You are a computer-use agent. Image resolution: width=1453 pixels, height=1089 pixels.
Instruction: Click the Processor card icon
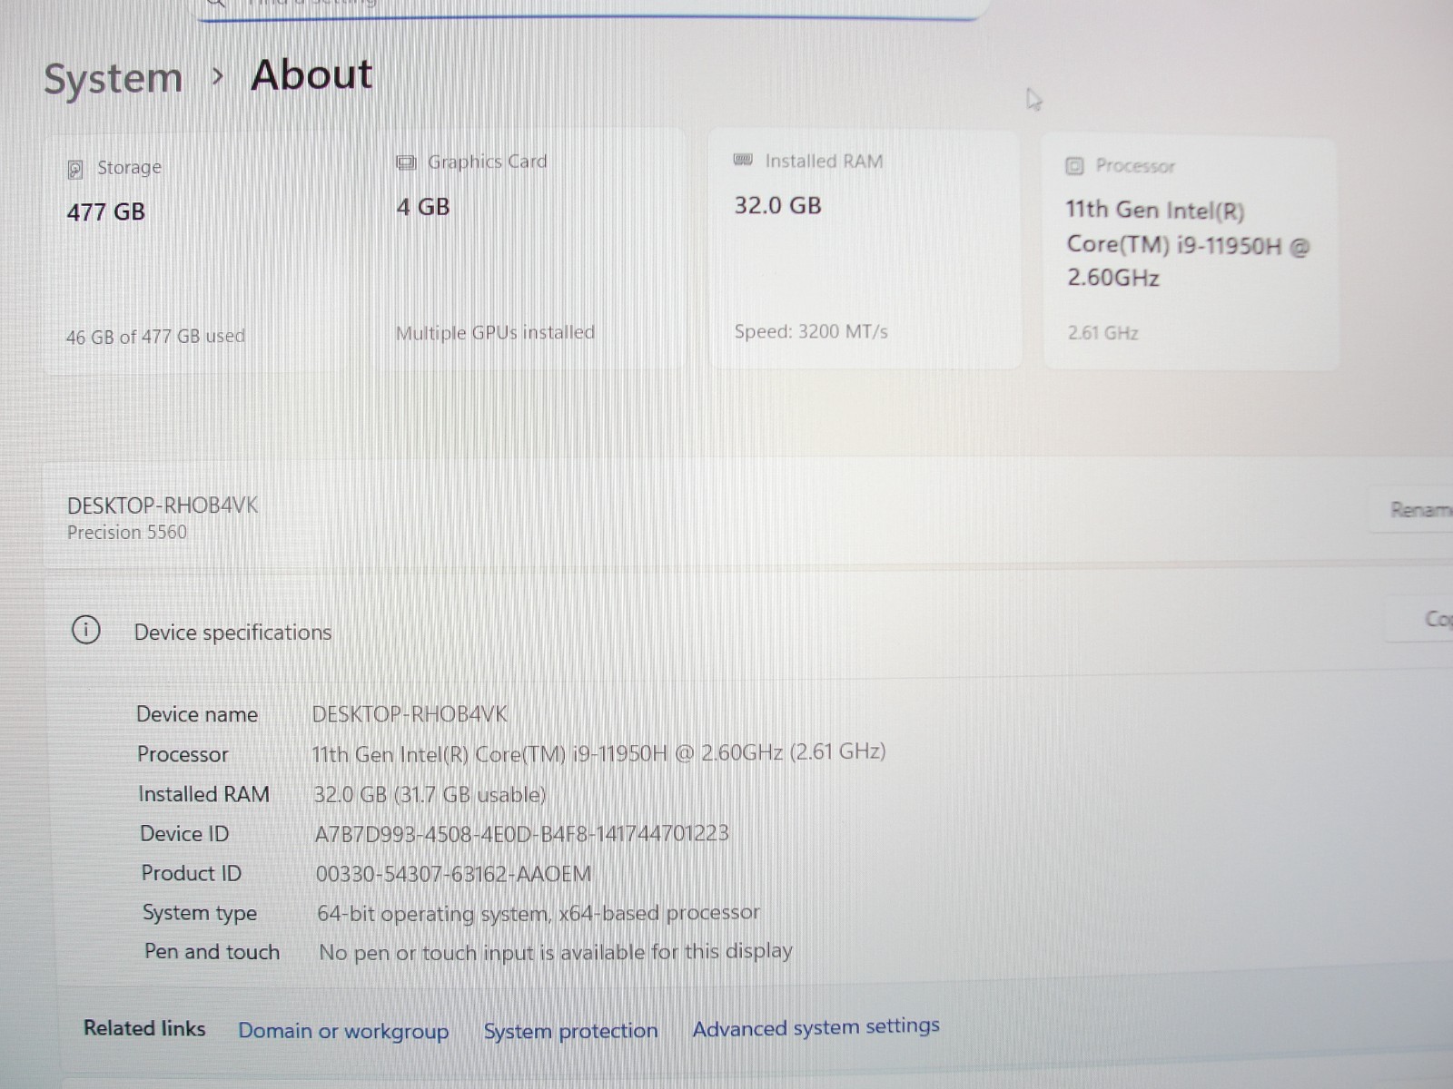click(1074, 166)
